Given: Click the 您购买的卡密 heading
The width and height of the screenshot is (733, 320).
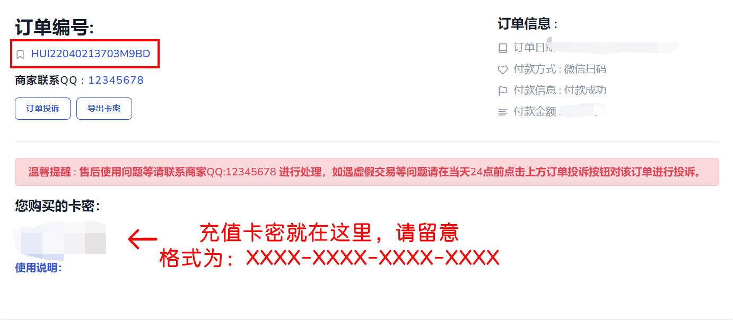Looking at the screenshot, I should (57, 206).
